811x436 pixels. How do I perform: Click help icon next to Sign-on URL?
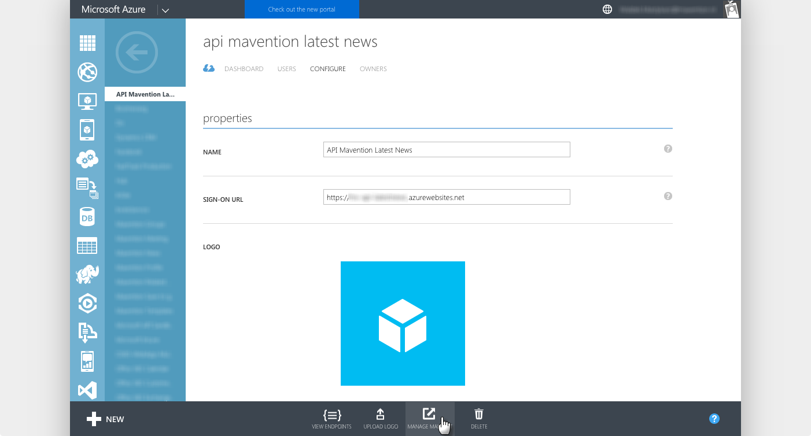pos(668,196)
